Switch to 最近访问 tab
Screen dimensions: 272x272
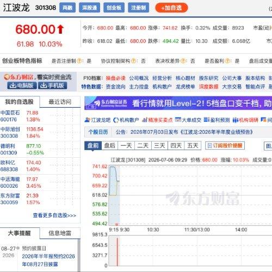[x=60, y=102]
